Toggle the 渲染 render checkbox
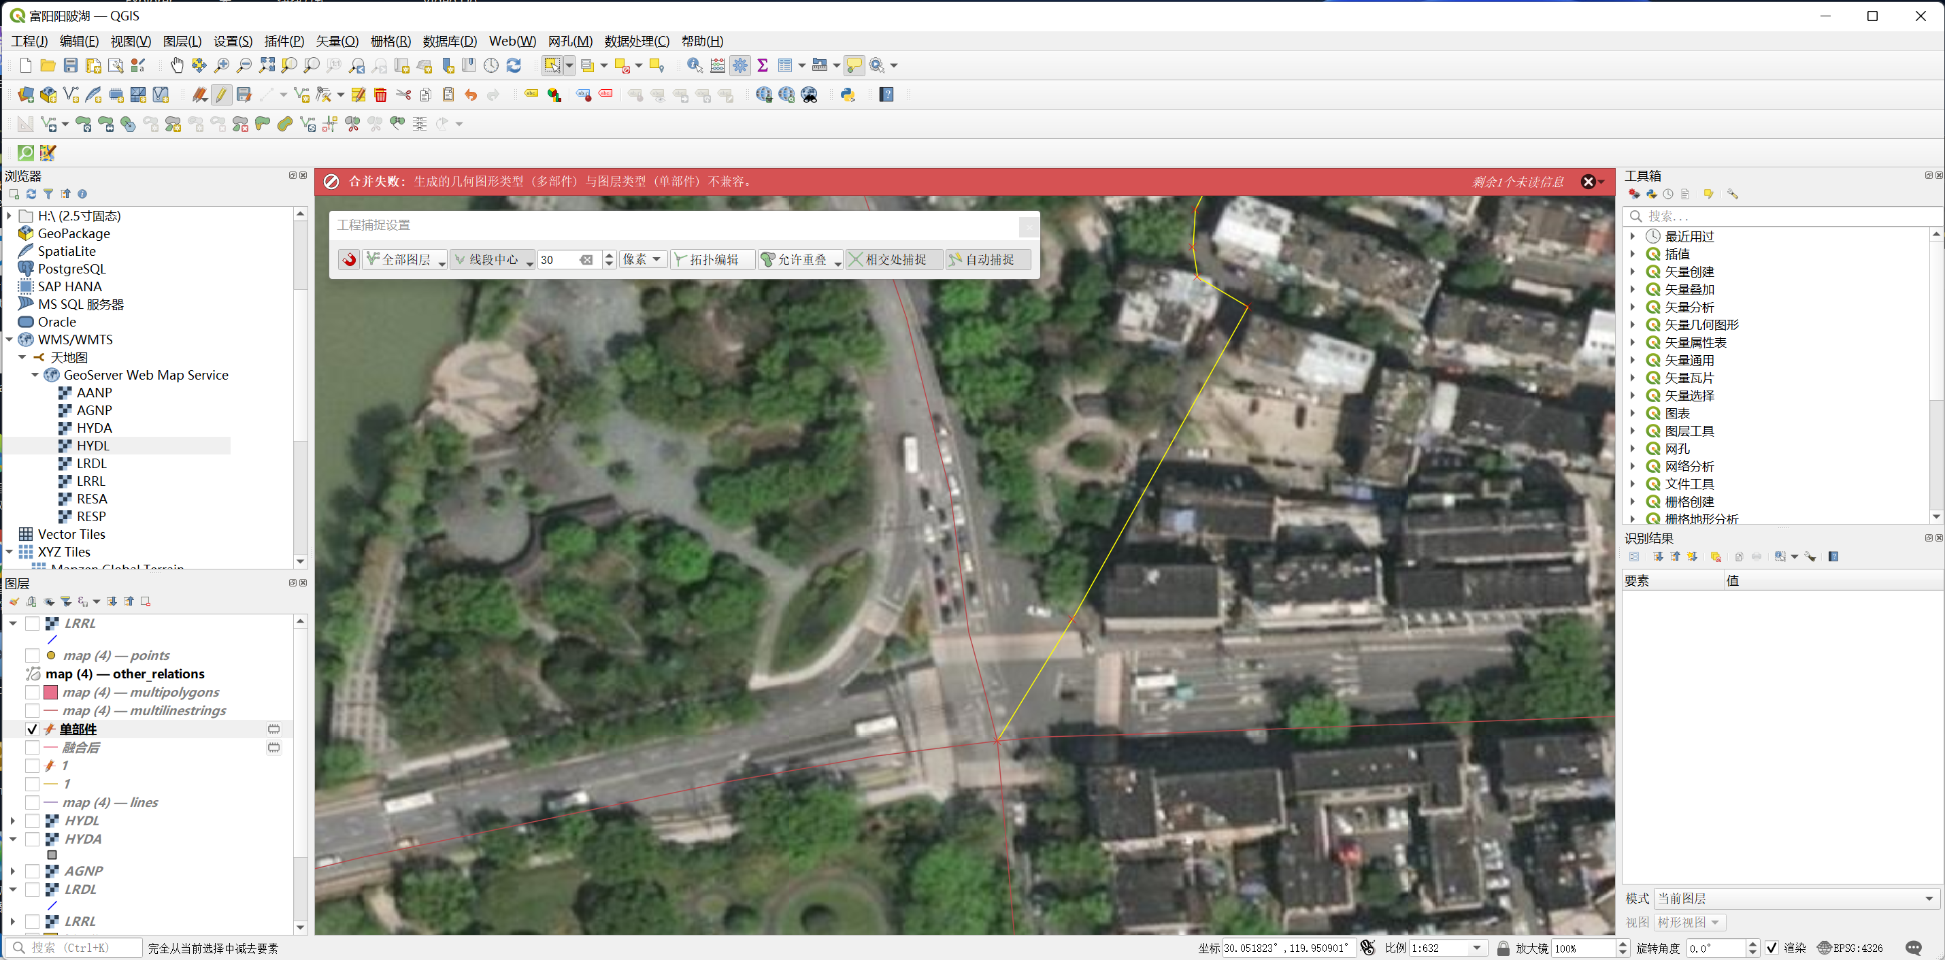The image size is (1945, 960). coord(1772,948)
